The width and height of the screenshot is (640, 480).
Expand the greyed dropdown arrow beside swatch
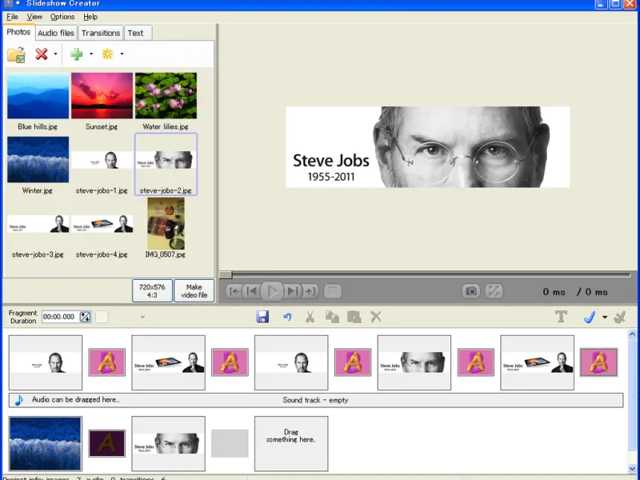142,317
